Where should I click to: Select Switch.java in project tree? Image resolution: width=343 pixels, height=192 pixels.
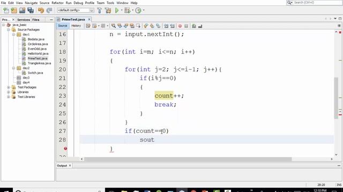pyautogui.click(x=35, y=73)
